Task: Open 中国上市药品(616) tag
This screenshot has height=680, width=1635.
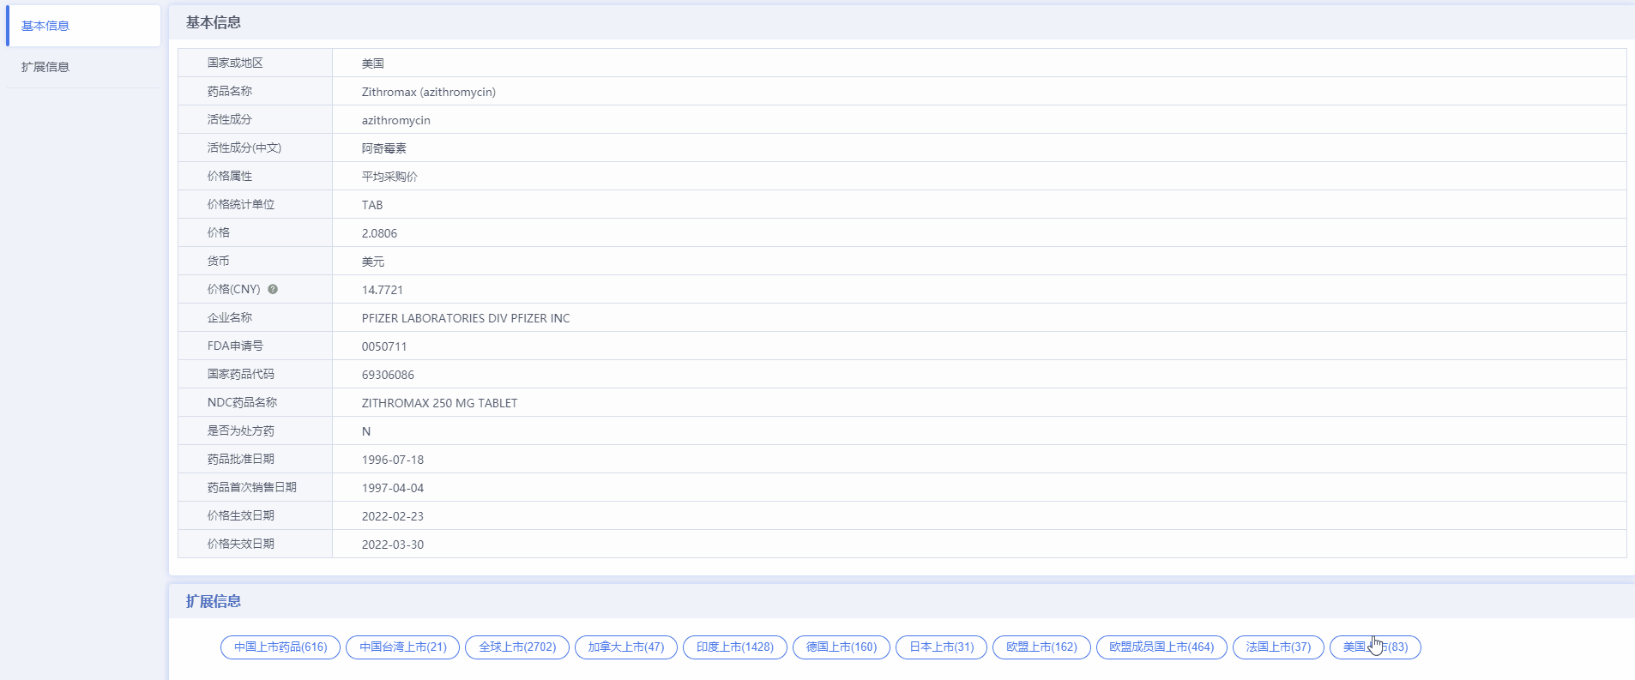Action: [281, 647]
